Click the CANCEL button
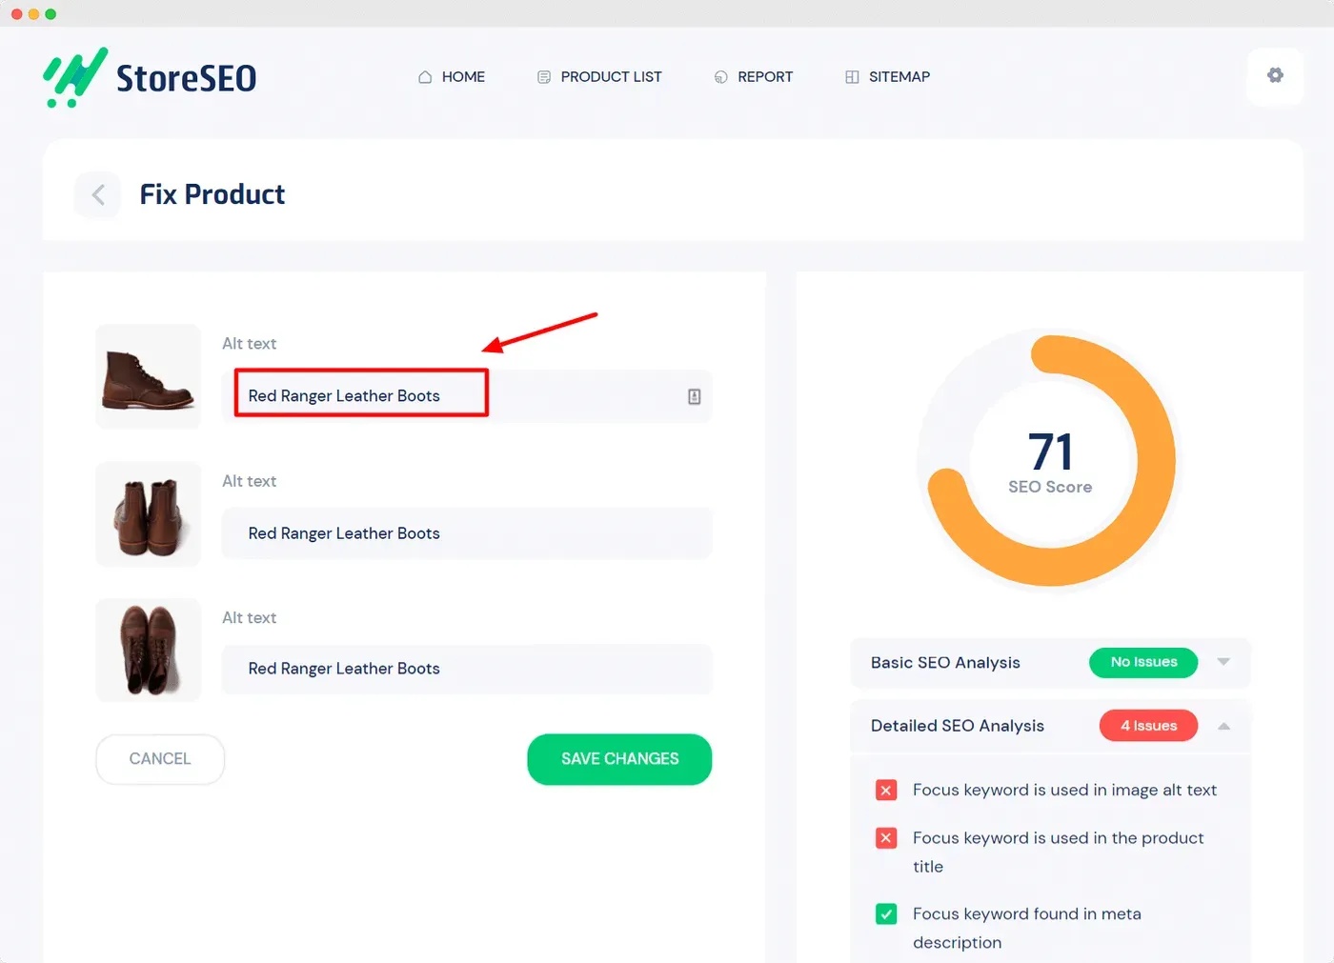This screenshot has height=963, width=1334. [160, 759]
